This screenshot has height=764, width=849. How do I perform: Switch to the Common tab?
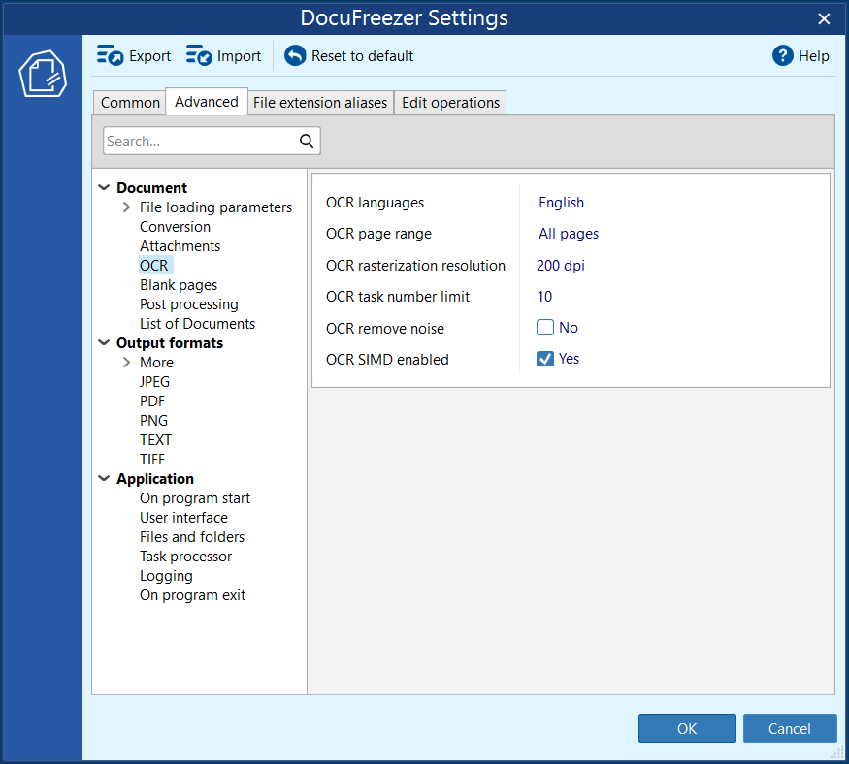tap(130, 103)
